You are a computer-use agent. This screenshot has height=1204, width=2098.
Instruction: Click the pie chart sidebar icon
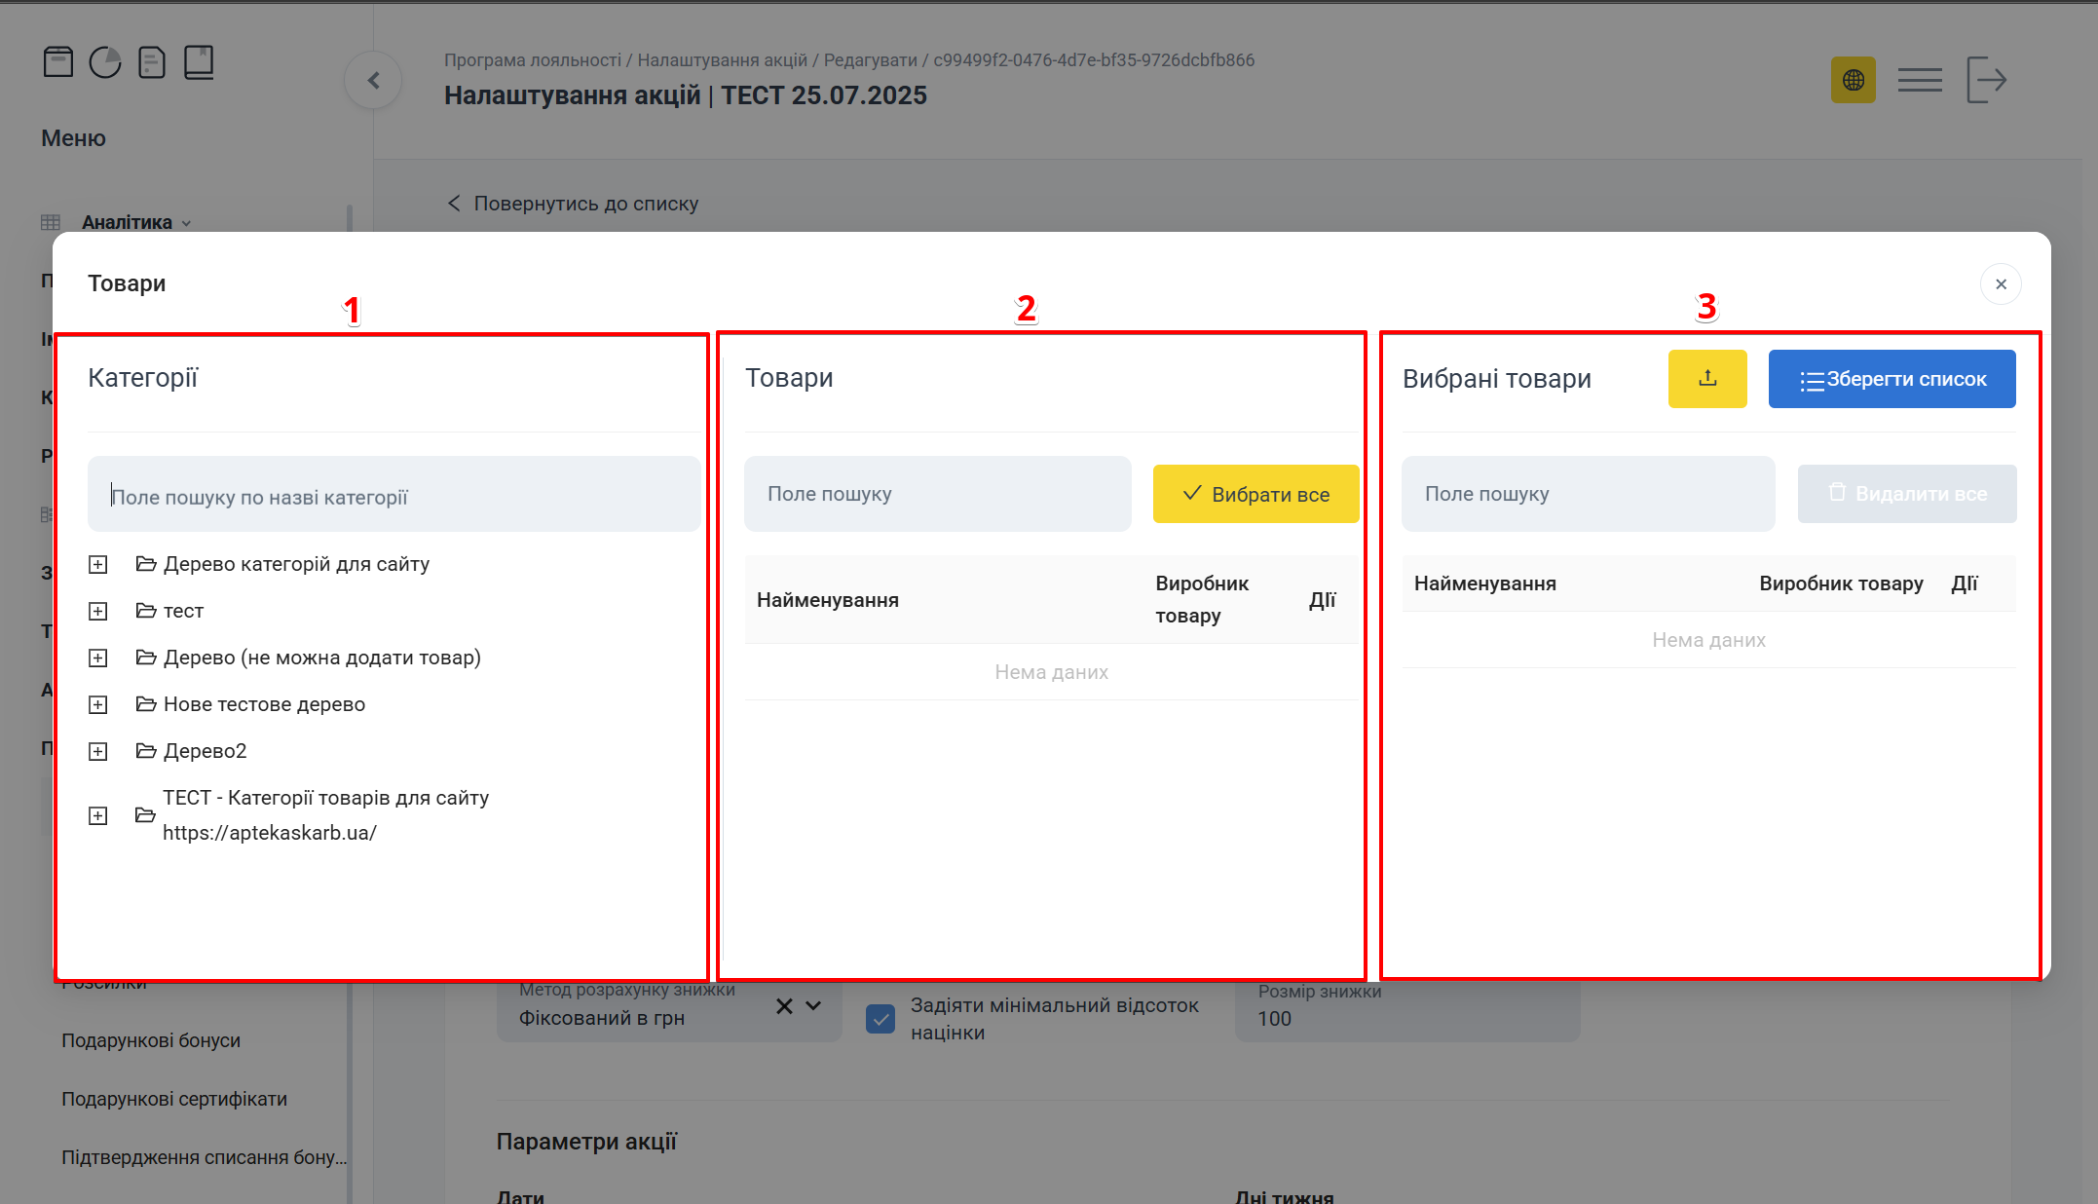click(x=105, y=63)
